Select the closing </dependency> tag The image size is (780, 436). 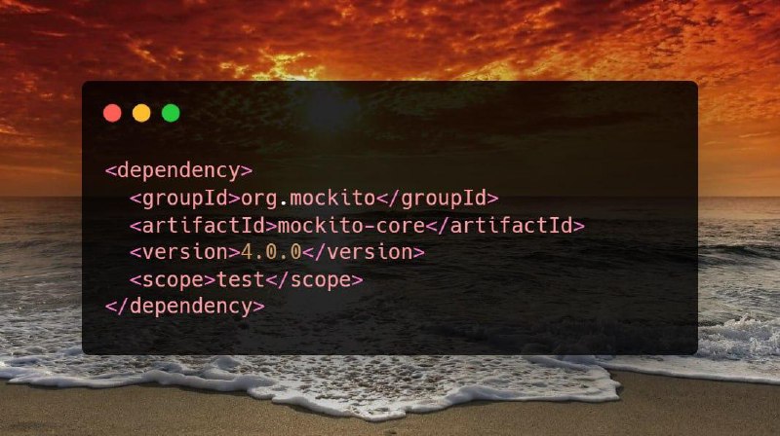click(185, 306)
